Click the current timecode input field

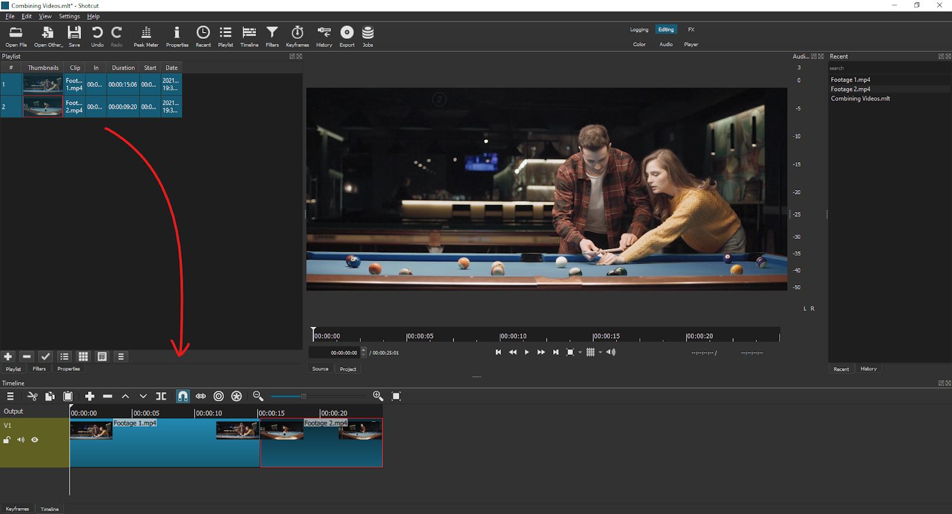[x=335, y=353]
